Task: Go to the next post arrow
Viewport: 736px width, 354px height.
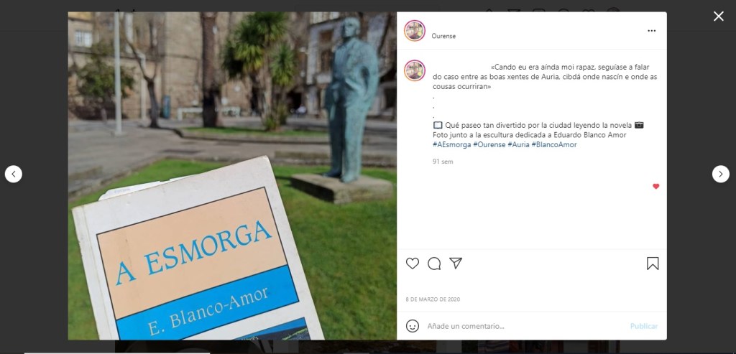Action: 720,174
